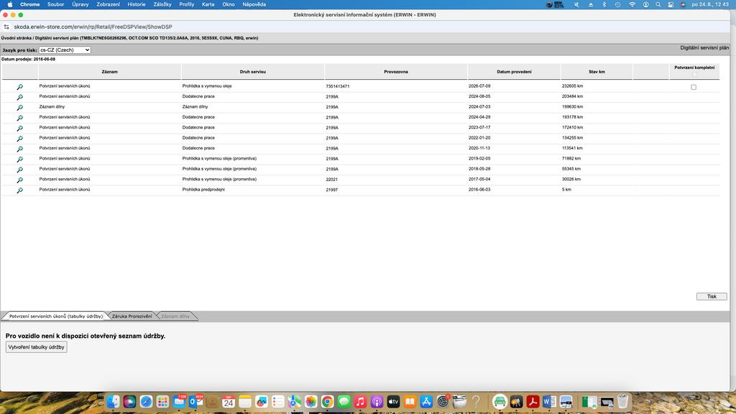Open the Záložky menu in menu bar

pyautogui.click(x=162, y=4)
